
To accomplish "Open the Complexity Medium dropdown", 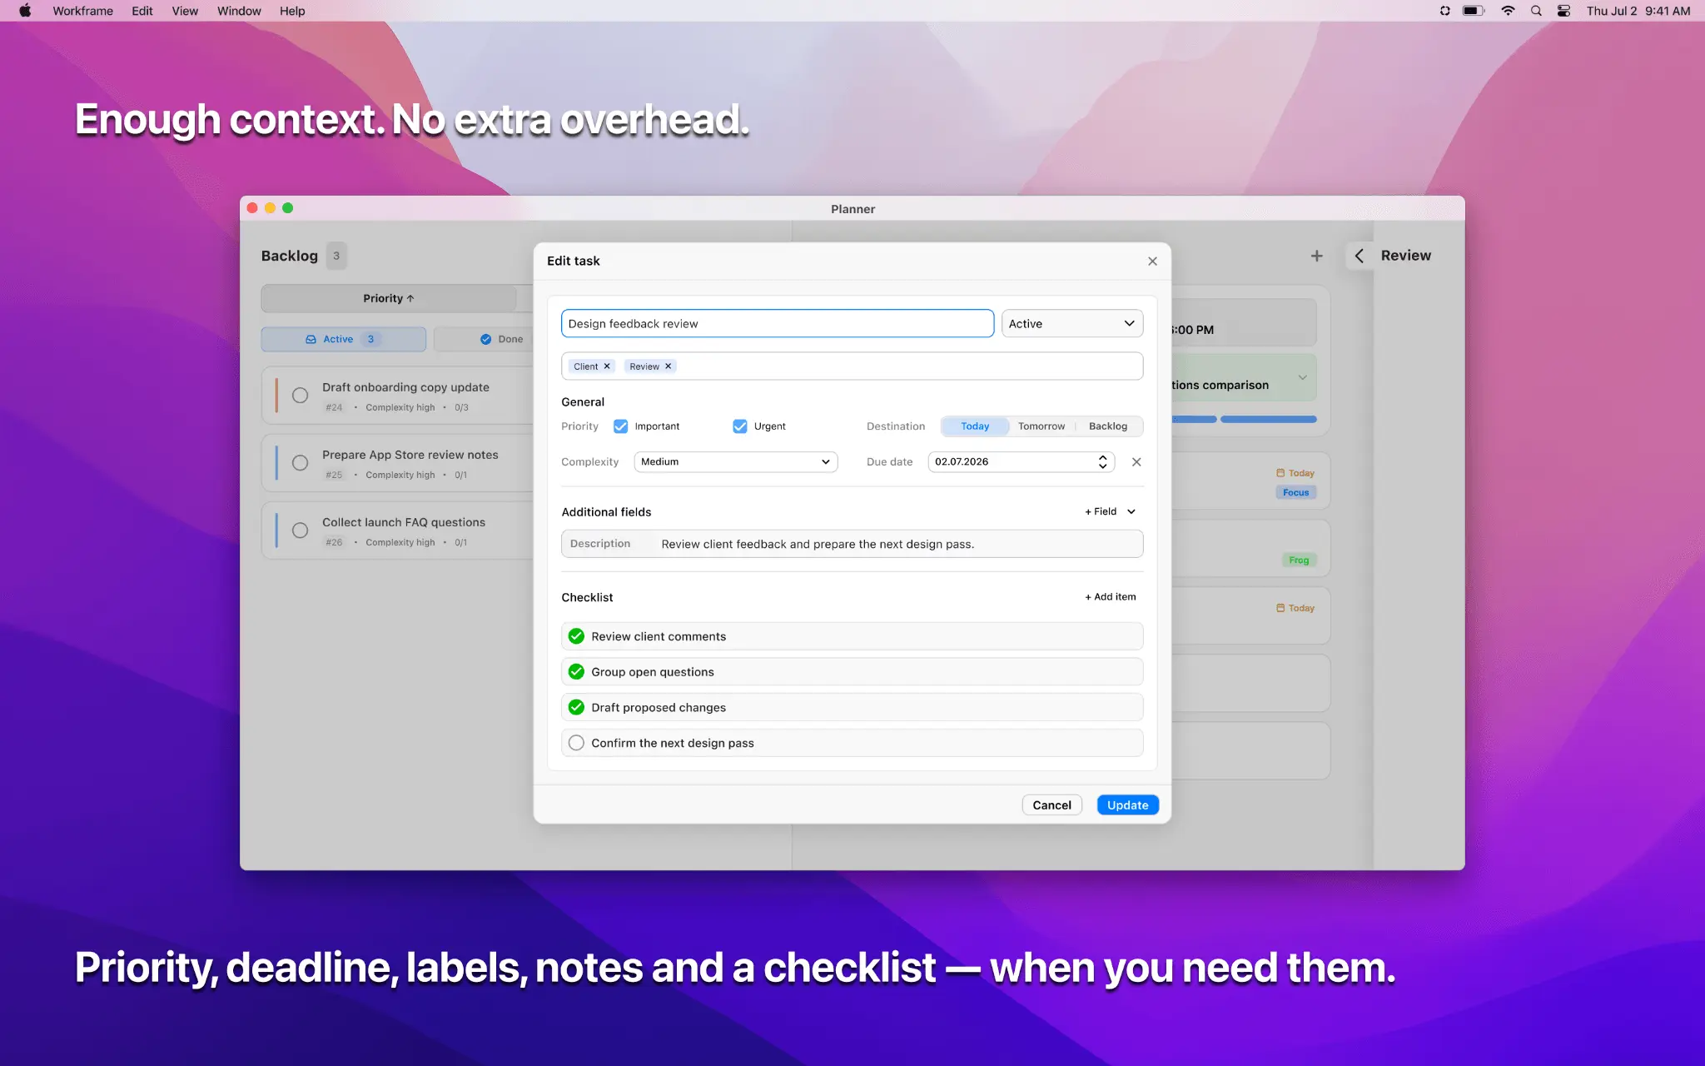I will pos(735,462).
